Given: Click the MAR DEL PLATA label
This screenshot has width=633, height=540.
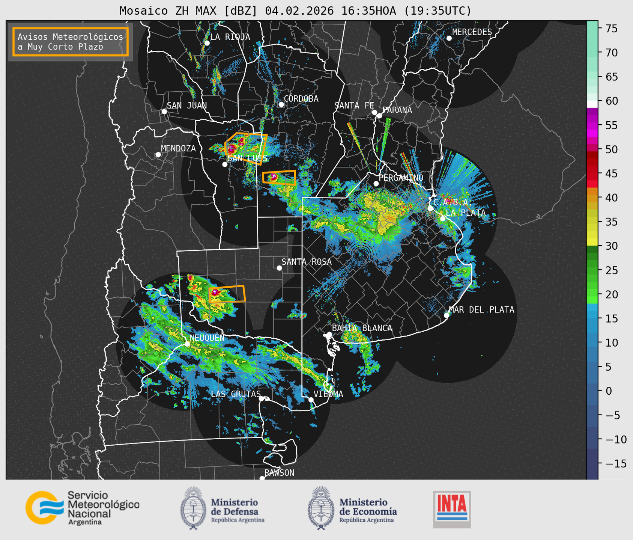Looking at the screenshot, I should pyautogui.click(x=481, y=310).
